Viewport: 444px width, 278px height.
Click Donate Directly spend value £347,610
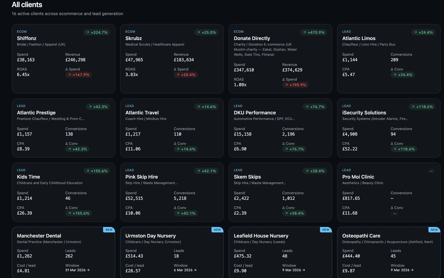point(244,70)
